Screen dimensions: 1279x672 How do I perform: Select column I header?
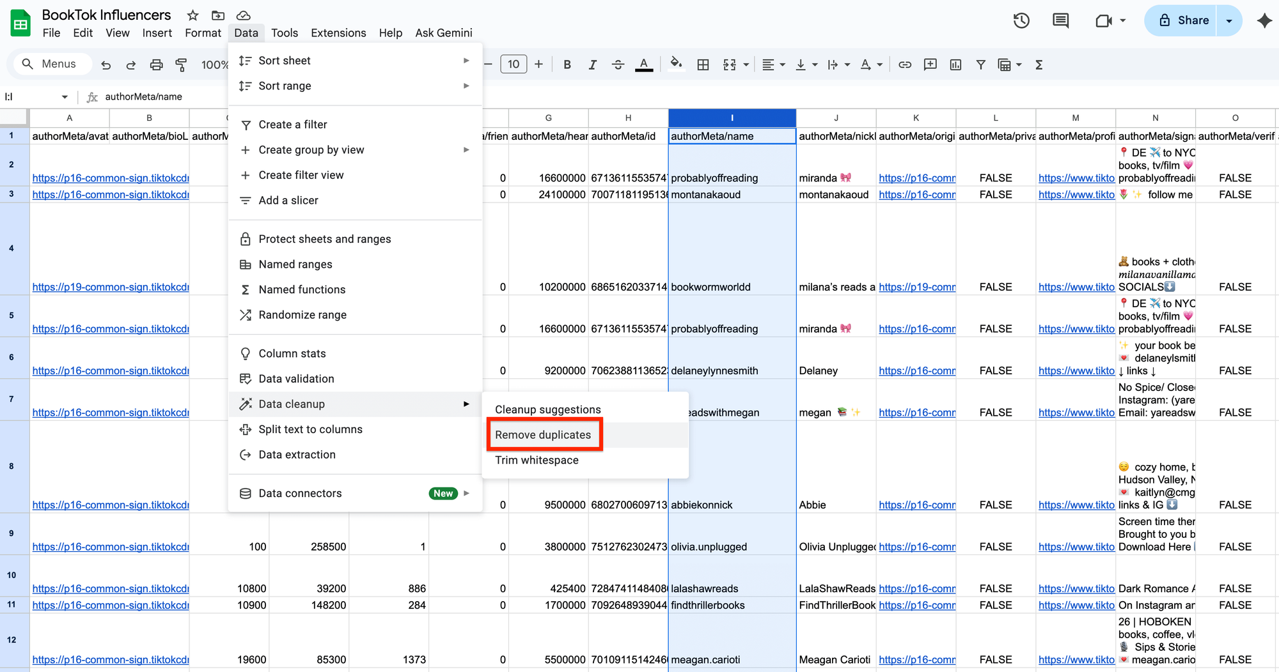[x=732, y=118]
